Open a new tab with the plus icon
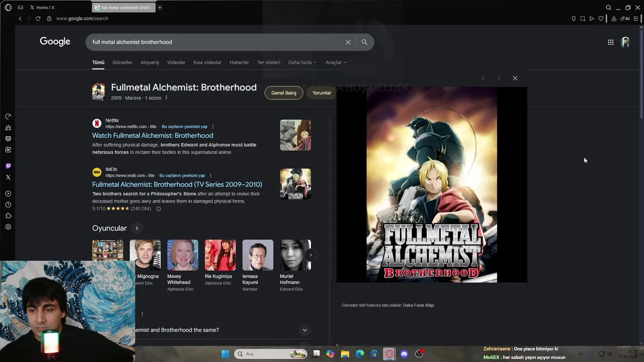644x362 pixels. pos(159,8)
